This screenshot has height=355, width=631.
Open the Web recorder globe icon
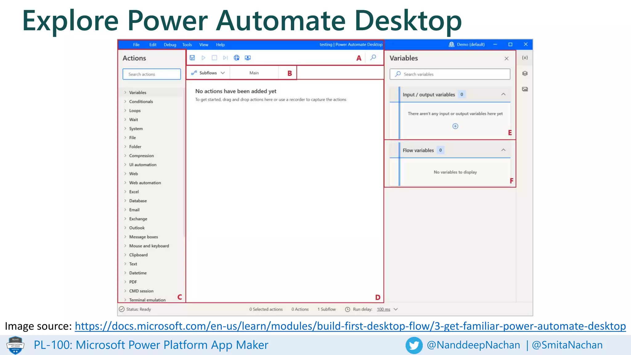tap(237, 58)
